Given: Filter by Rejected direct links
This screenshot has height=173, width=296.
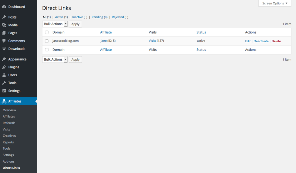Looking at the screenshot, I should [x=118, y=17].
